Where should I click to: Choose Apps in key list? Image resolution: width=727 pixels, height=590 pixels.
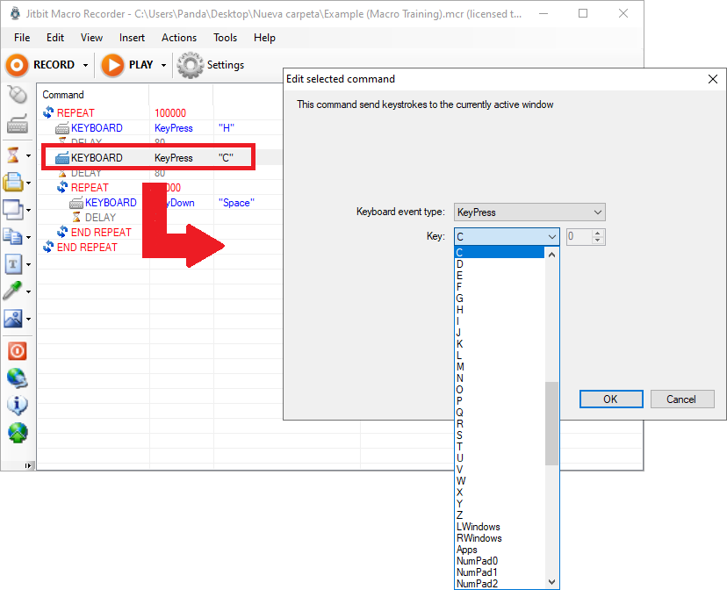click(500, 550)
